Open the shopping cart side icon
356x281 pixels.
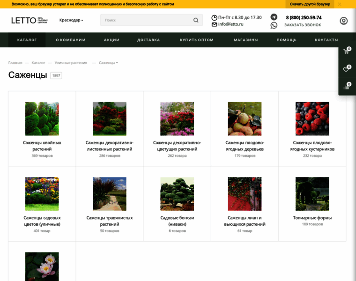tap(347, 51)
